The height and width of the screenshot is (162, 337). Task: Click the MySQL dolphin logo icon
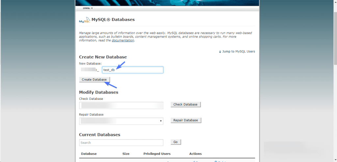pos(84,20)
